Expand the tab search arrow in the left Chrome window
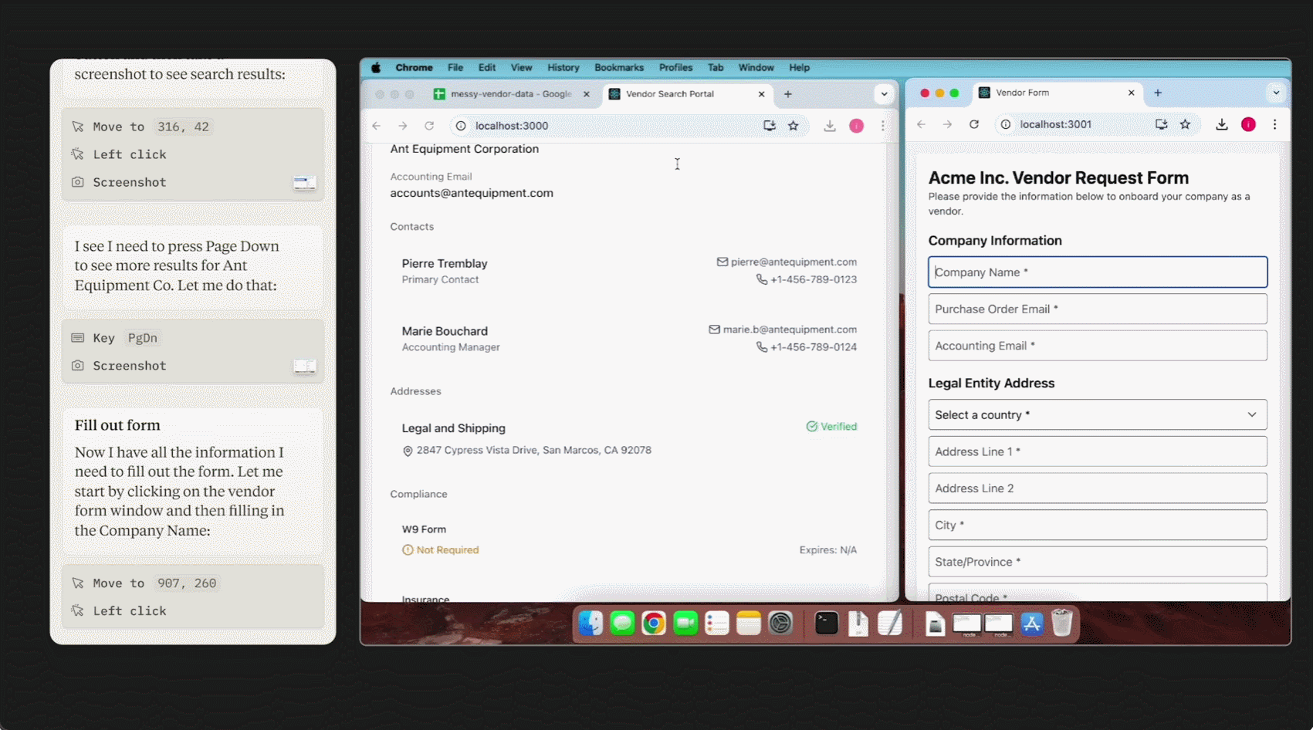This screenshot has width=1313, height=730. click(x=884, y=94)
